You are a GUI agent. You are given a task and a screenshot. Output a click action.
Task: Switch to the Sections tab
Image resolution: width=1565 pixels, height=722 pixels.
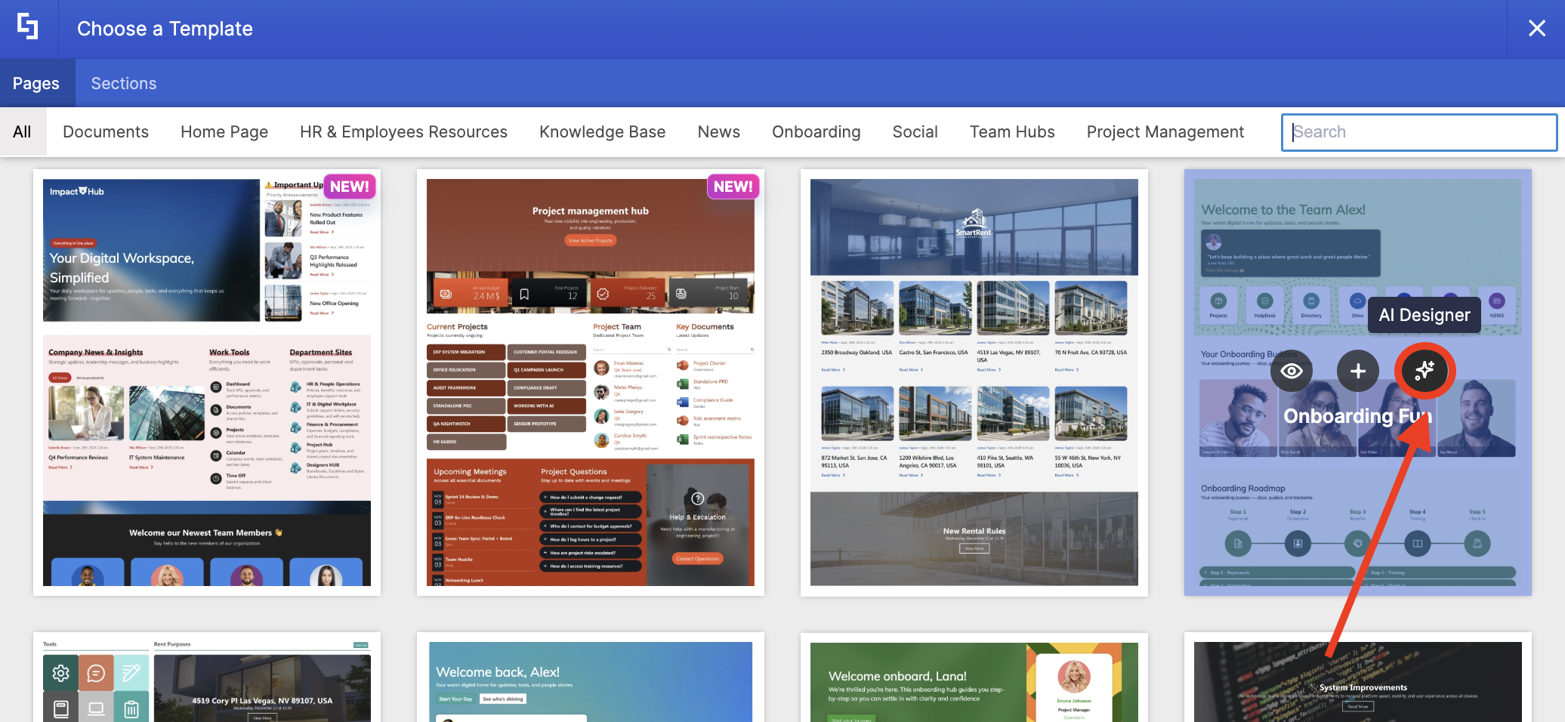124,83
